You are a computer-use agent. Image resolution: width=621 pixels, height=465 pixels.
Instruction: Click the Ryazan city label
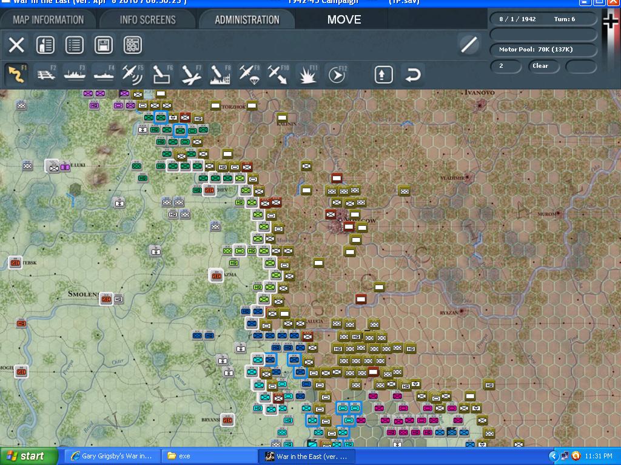click(449, 313)
